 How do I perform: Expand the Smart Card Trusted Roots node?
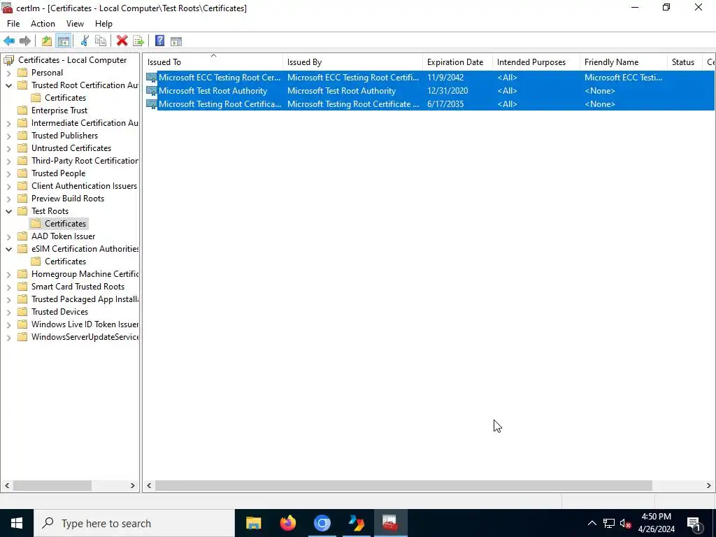pyautogui.click(x=8, y=287)
